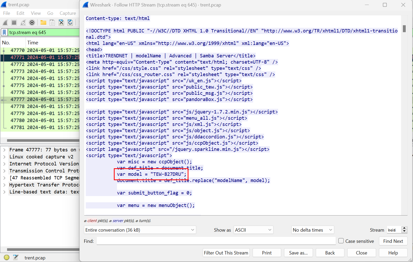Click the reload capture file icon
Image resolution: width=413 pixels, height=262 pixels.
pyautogui.click(x=70, y=23)
